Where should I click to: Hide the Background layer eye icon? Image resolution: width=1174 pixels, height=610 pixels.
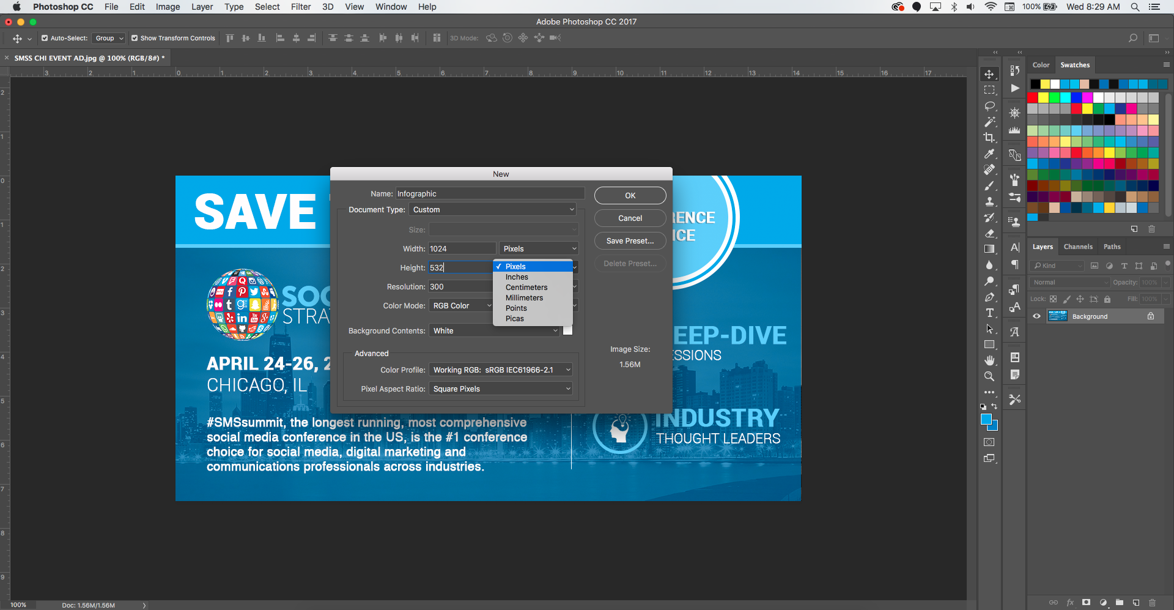pyautogui.click(x=1036, y=316)
